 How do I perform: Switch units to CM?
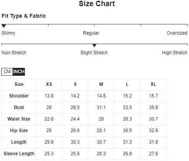(x=7, y=72)
